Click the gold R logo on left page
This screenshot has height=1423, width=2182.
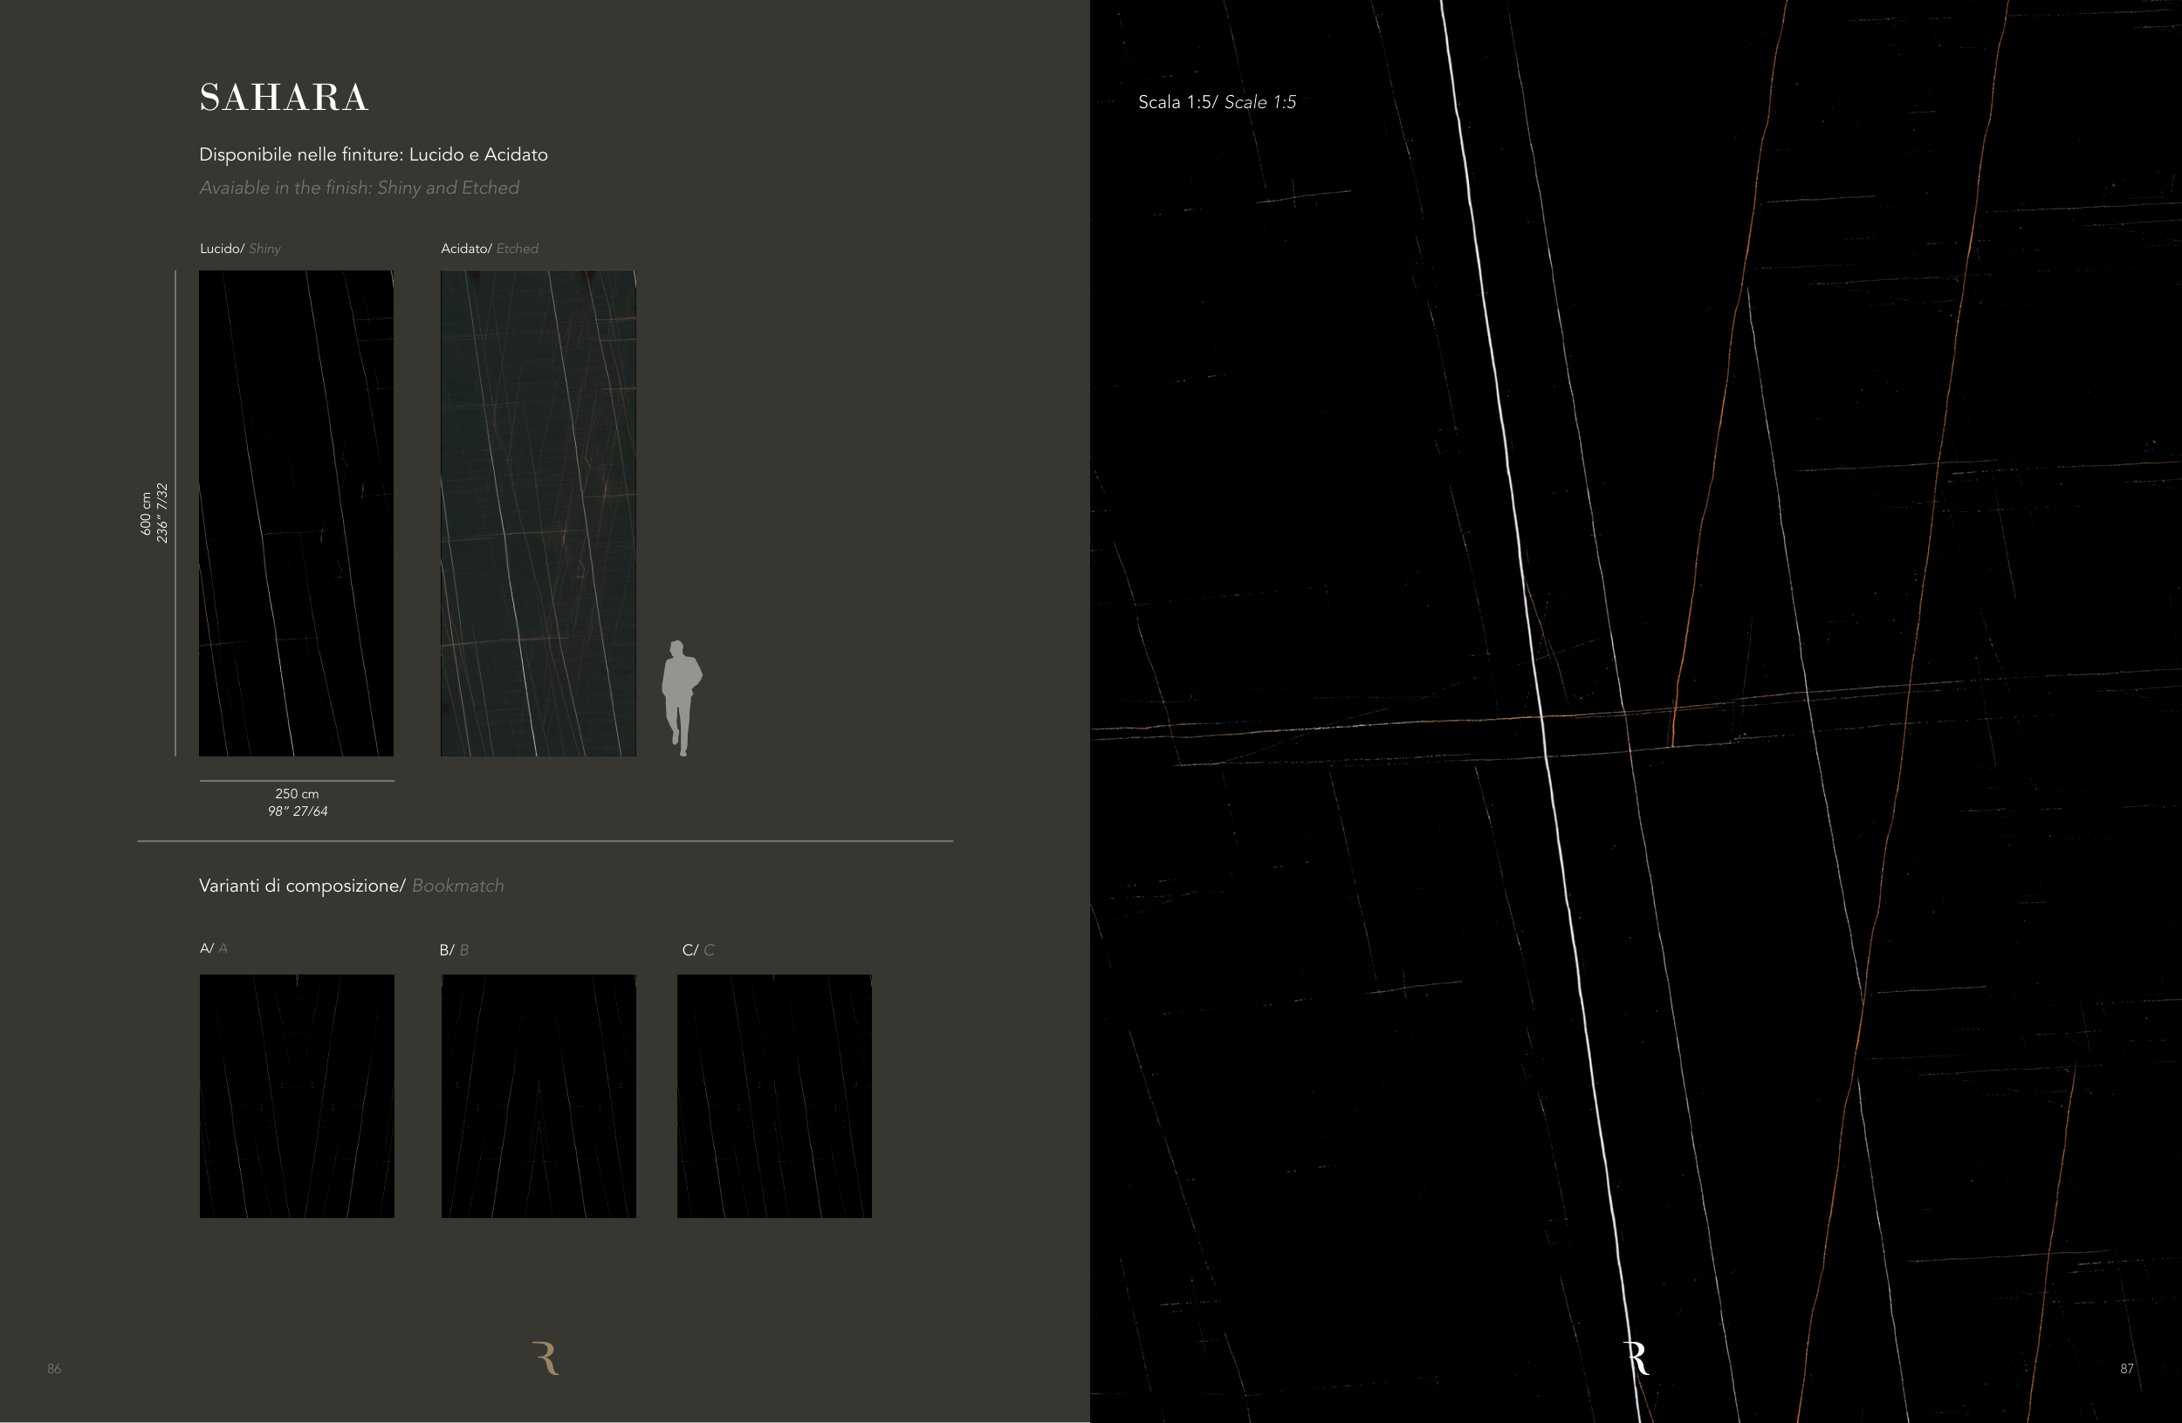coord(545,1357)
